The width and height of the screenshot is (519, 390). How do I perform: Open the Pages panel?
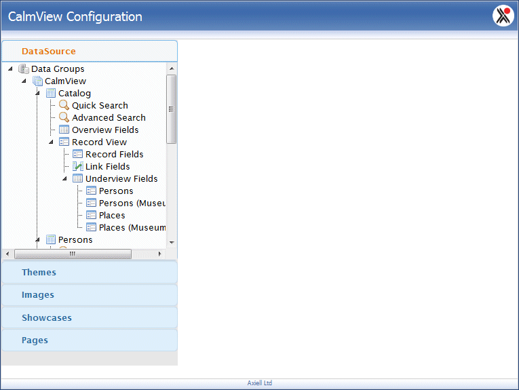[x=90, y=340]
